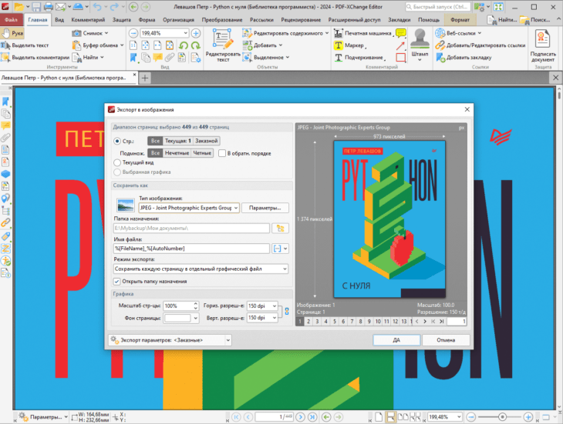Toggle the linked resolution chain icon
The image size is (563, 424).
[x=287, y=312]
